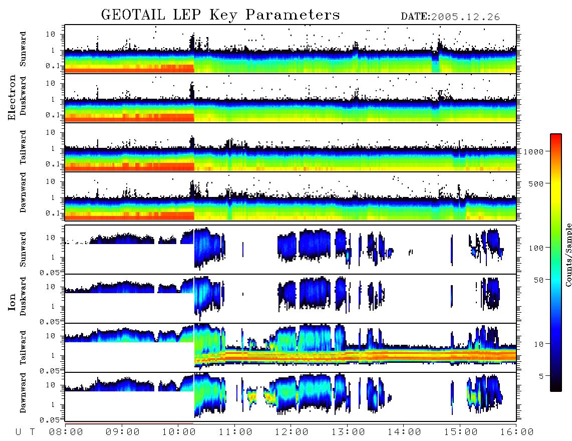This screenshot has height=441, width=572.
Task: Click the '12:00' time tick label
Action: coord(292,432)
